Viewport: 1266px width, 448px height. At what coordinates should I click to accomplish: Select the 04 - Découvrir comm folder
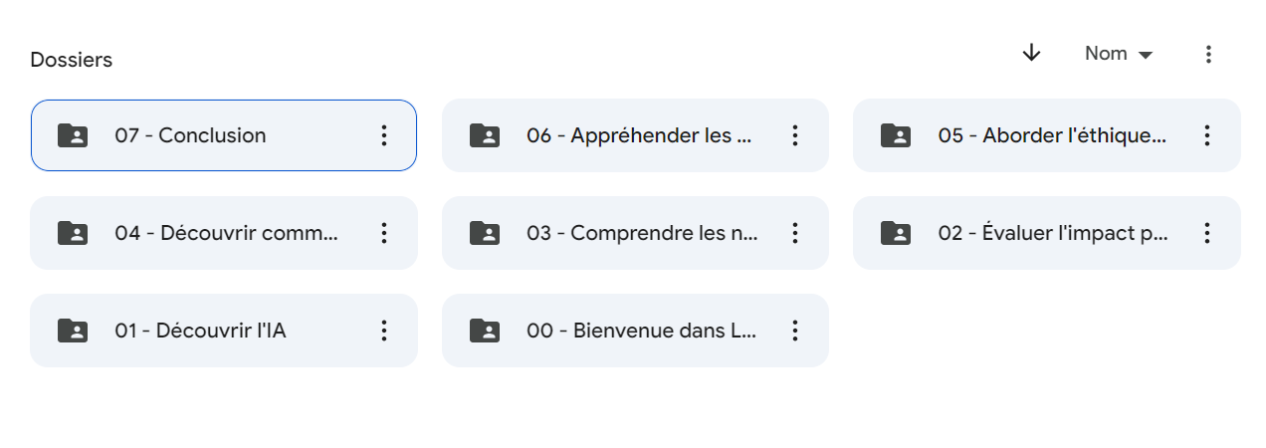click(x=224, y=233)
